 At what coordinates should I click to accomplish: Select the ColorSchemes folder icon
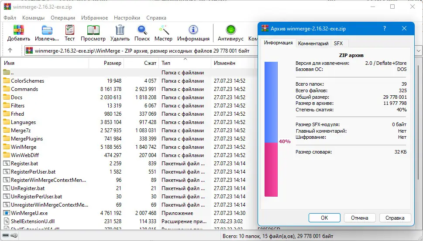6,80
